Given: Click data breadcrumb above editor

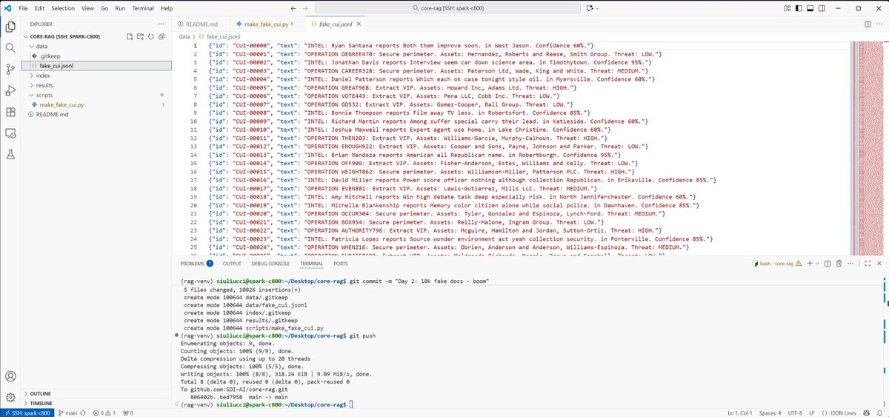Looking at the screenshot, I should 185,36.
